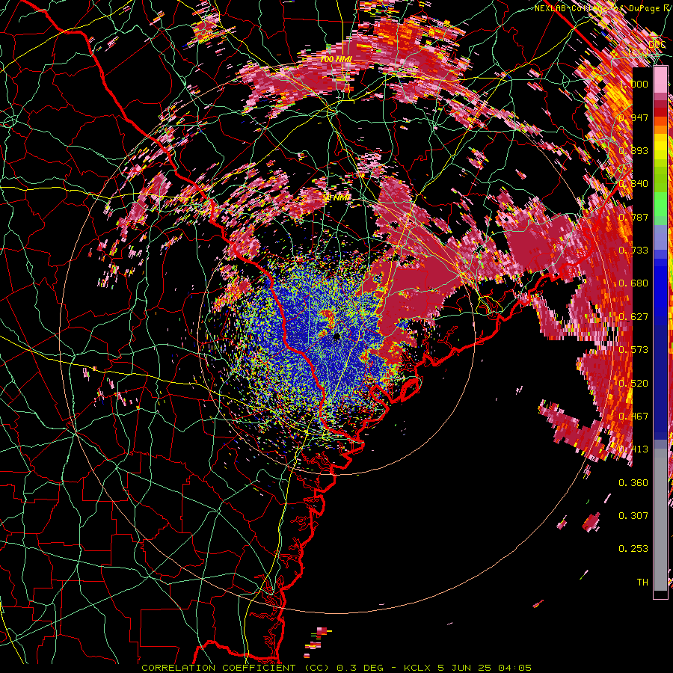This screenshot has height=673, width=673.
Task: Click the "(CC)" label above the color scale
Action: point(639,52)
